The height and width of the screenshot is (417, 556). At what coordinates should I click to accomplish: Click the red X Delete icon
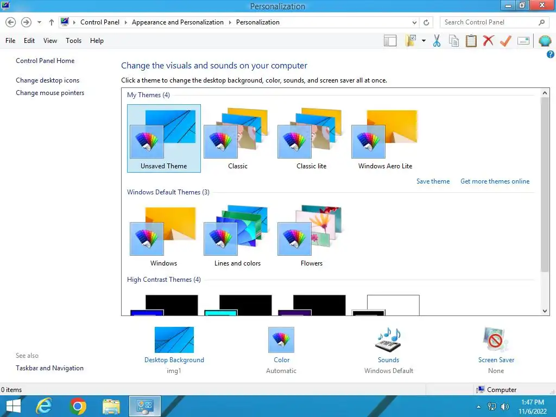pyautogui.click(x=488, y=40)
